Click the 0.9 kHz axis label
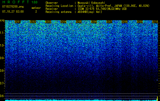Image resolution: width=160 pixels, height=101 pixels. [2, 58]
